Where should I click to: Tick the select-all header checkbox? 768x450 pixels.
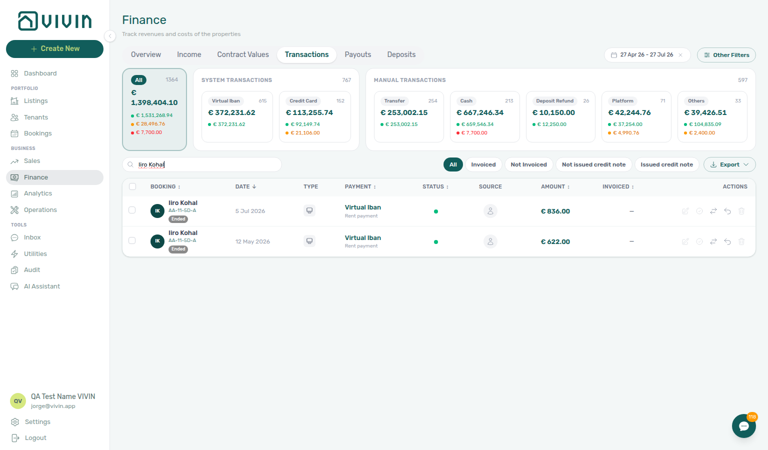132,186
